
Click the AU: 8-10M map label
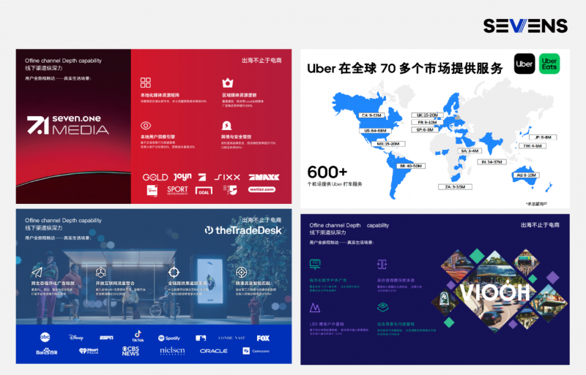coord(526,175)
